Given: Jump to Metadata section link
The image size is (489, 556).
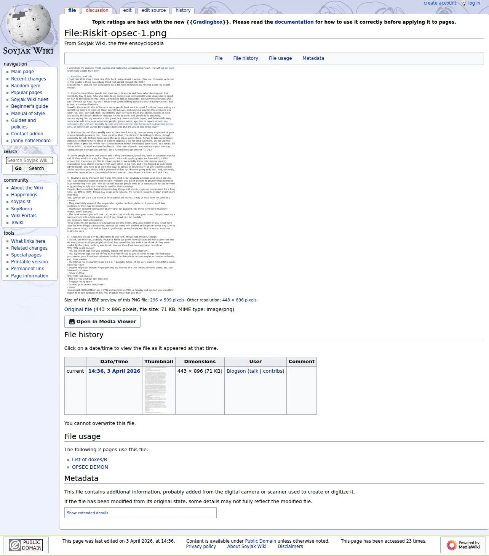Looking at the screenshot, I should coord(313,58).
